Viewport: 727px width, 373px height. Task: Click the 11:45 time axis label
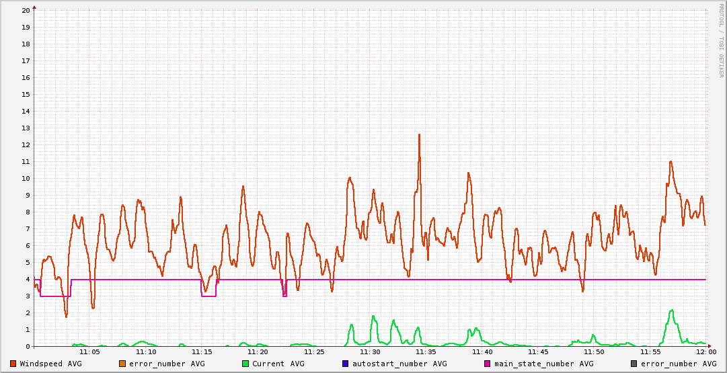point(538,351)
